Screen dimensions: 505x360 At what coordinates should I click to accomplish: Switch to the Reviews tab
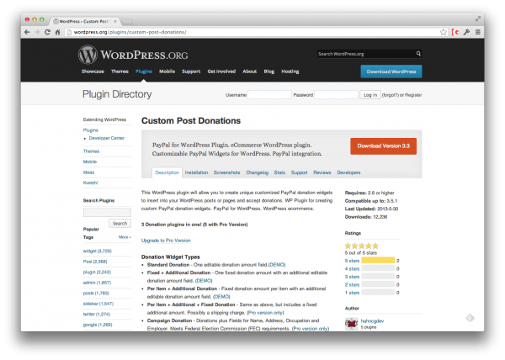pyautogui.click(x=322, y=172)
